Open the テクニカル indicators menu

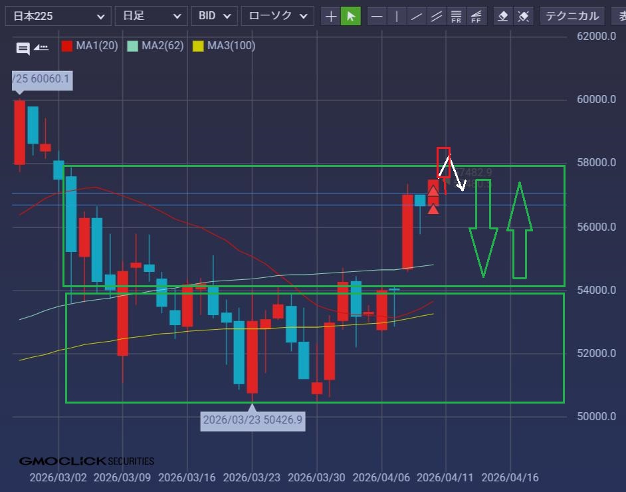pos(572,16)
